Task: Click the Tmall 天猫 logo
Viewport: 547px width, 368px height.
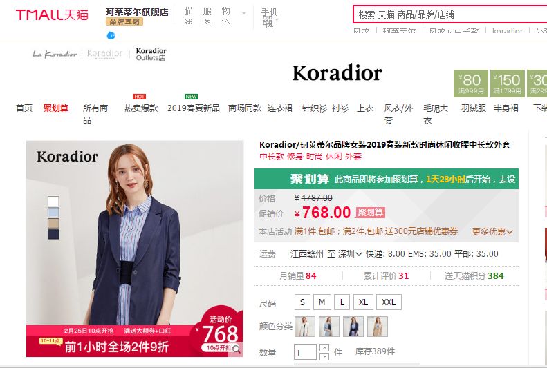Action: point(52,14)
